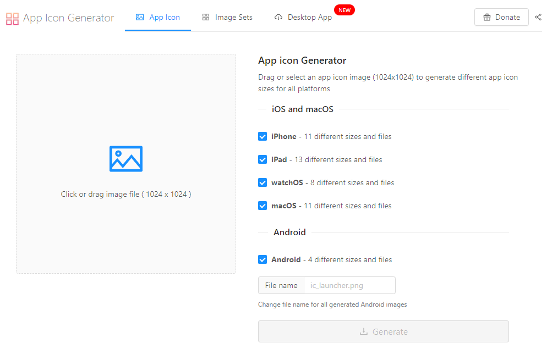
Task: Click the blue image placeholder icon
Action: tap(126, 159)
